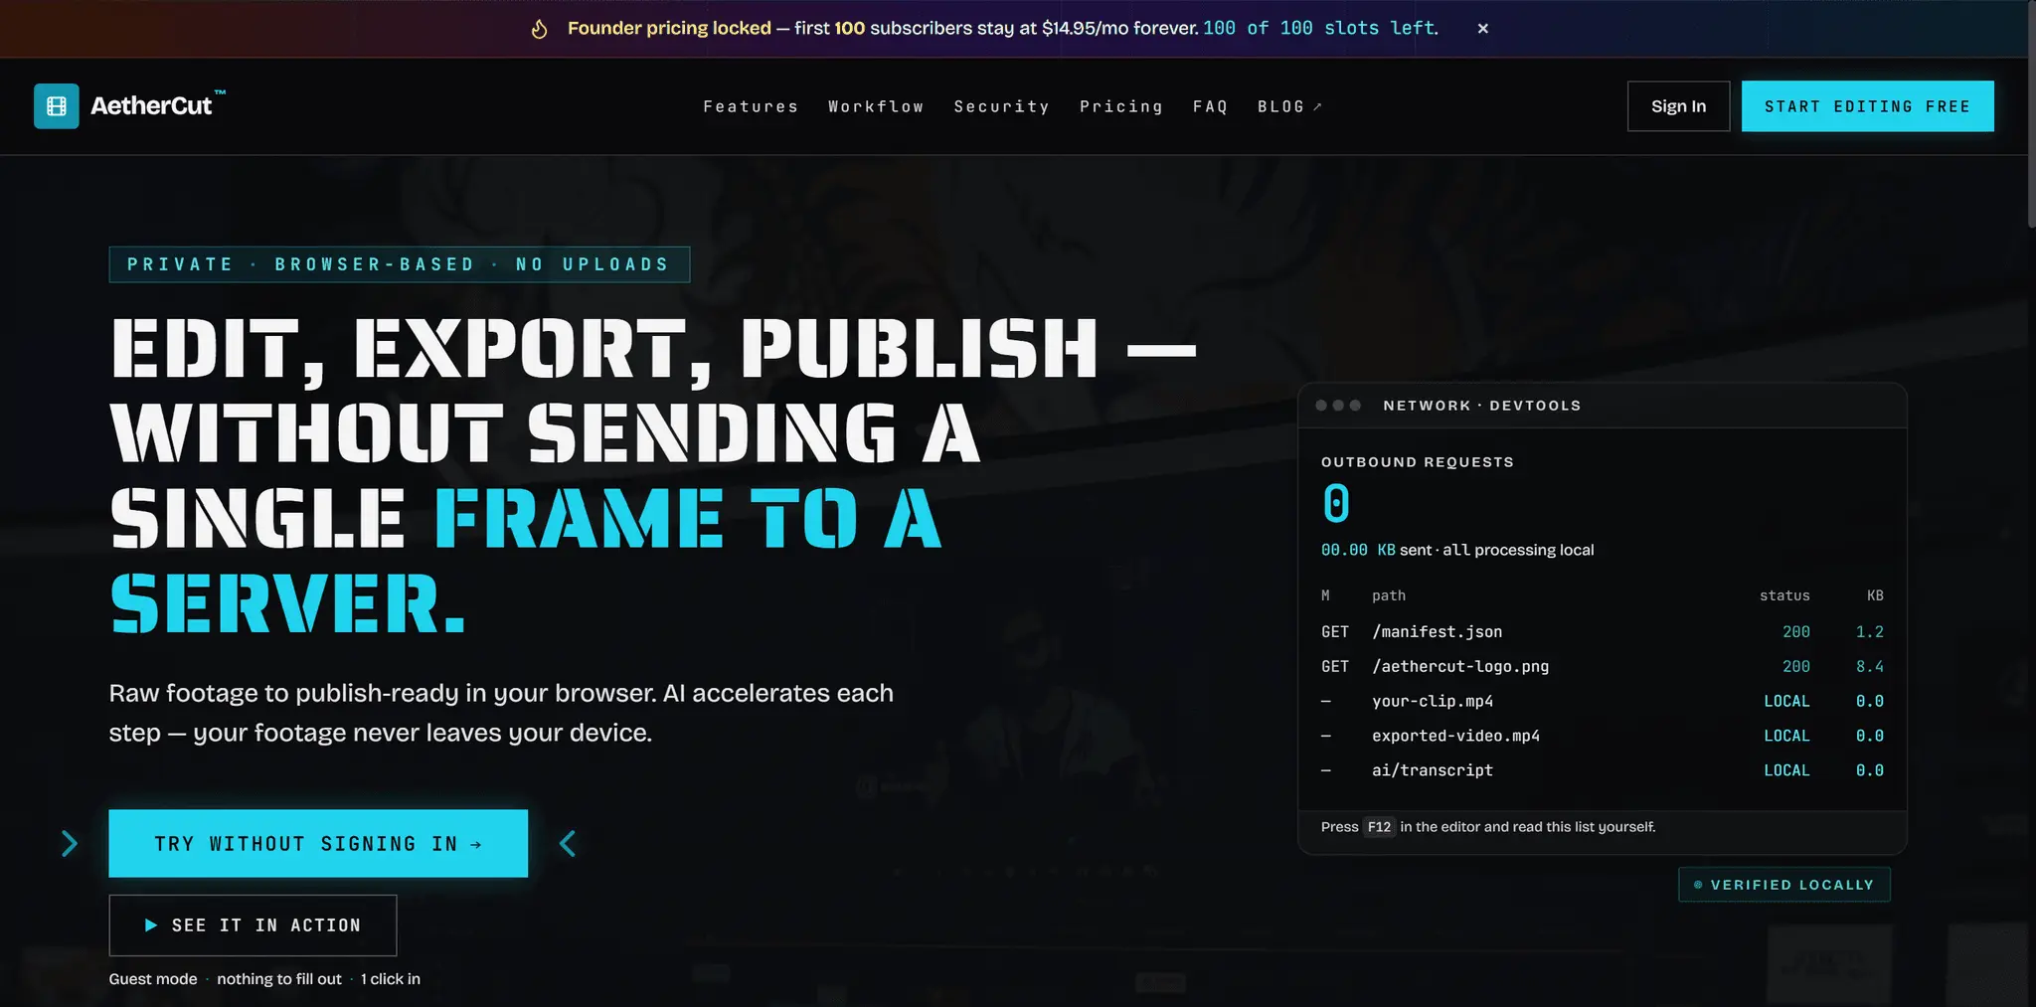Click the 'Founder pricing locked' text
Viewport: 2036px width, 1007px height.
pyautogui.click(x=669, y=28)
